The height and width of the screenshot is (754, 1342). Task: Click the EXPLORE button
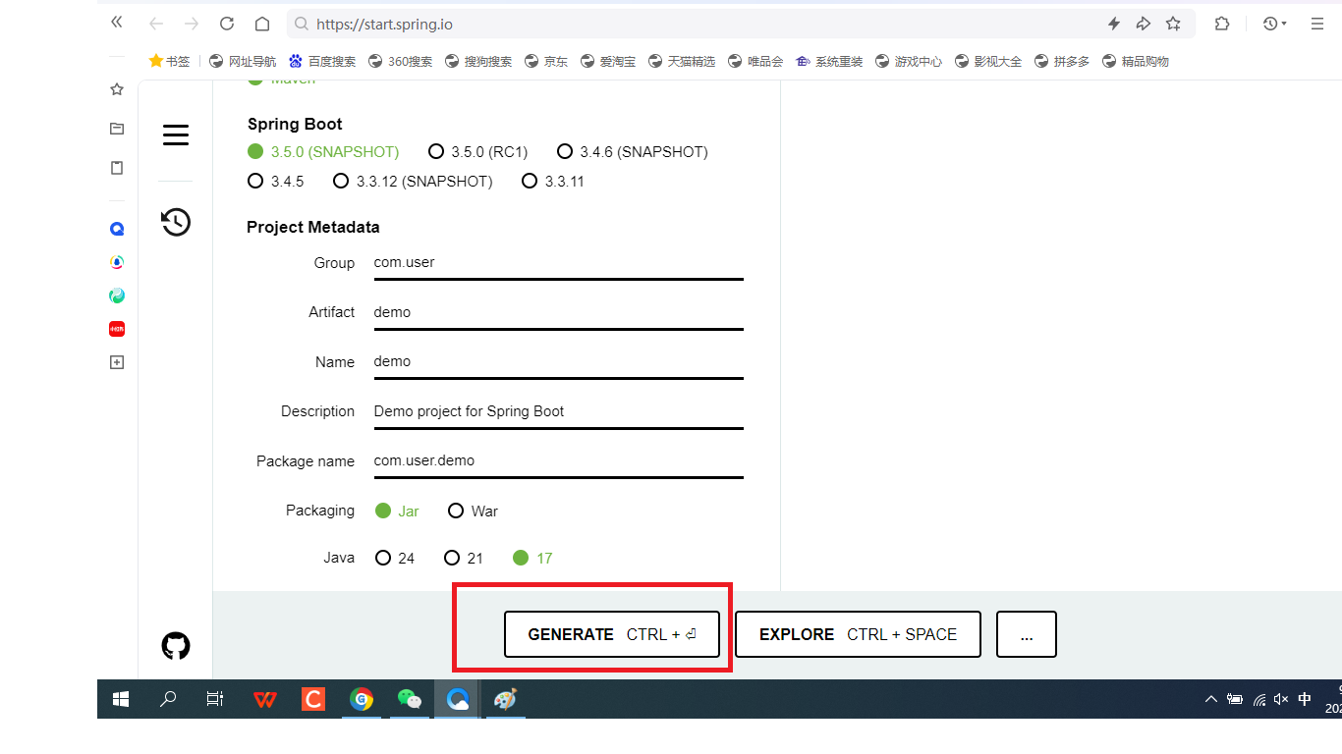click(859, 634)
